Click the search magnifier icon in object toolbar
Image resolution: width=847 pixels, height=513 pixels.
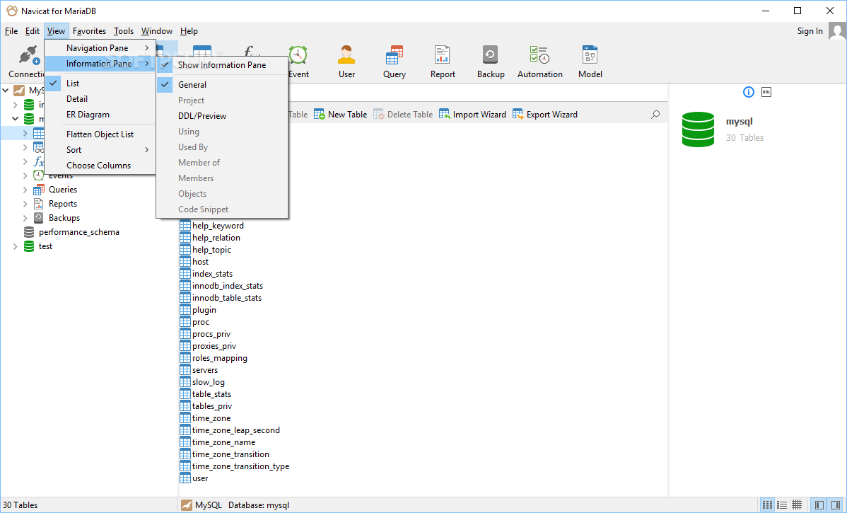pos(655,114)
